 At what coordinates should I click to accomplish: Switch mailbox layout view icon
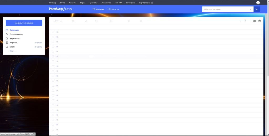coord(254,21)
